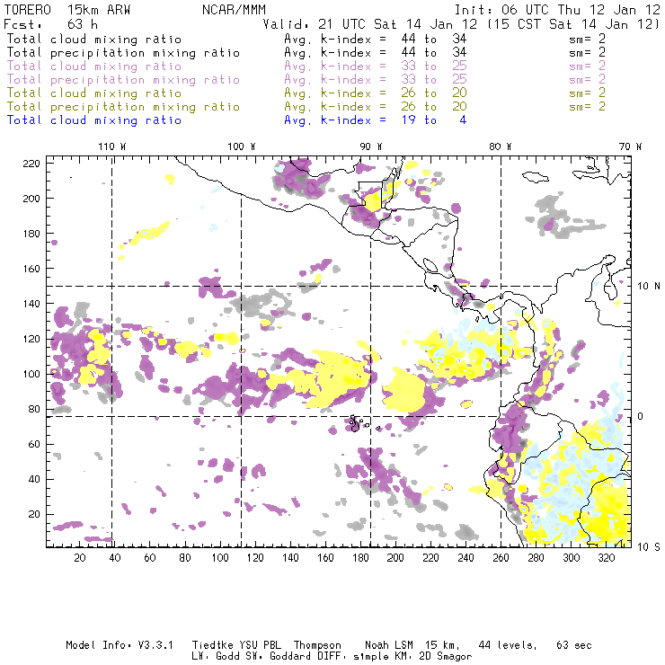Image resolution: width=665 pixels, height=665 pixels.
Task: Click the "44 levels," footer text
Action: (x=508, y=645)
